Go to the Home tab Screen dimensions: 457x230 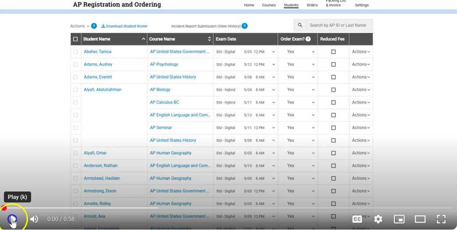(x=249, y=5)
